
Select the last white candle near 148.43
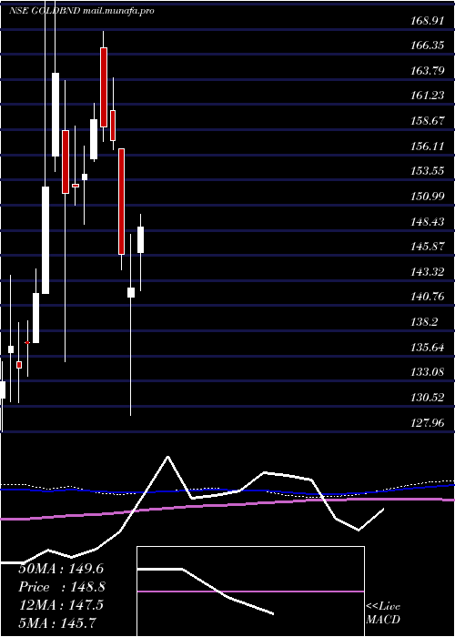point(140,239)
